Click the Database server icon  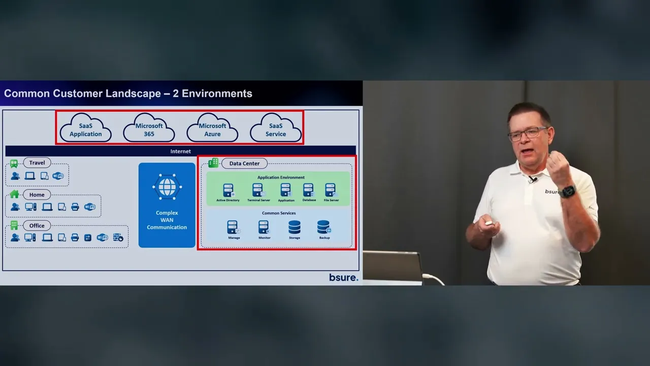pos(309,190)
